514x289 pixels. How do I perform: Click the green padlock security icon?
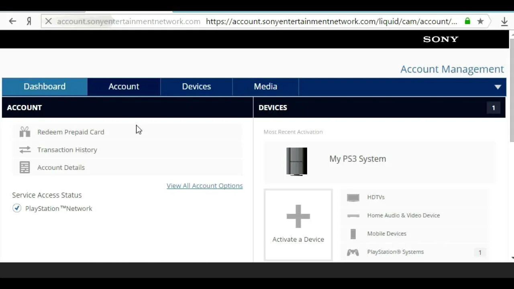click(x=467, y=21)
